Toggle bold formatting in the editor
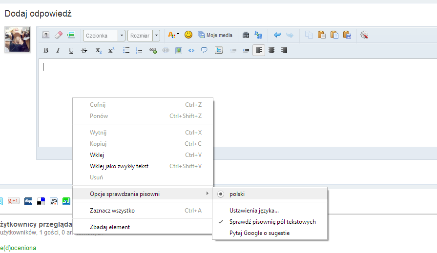The height and width of the screenshot is (253, 437). (46, 50)
